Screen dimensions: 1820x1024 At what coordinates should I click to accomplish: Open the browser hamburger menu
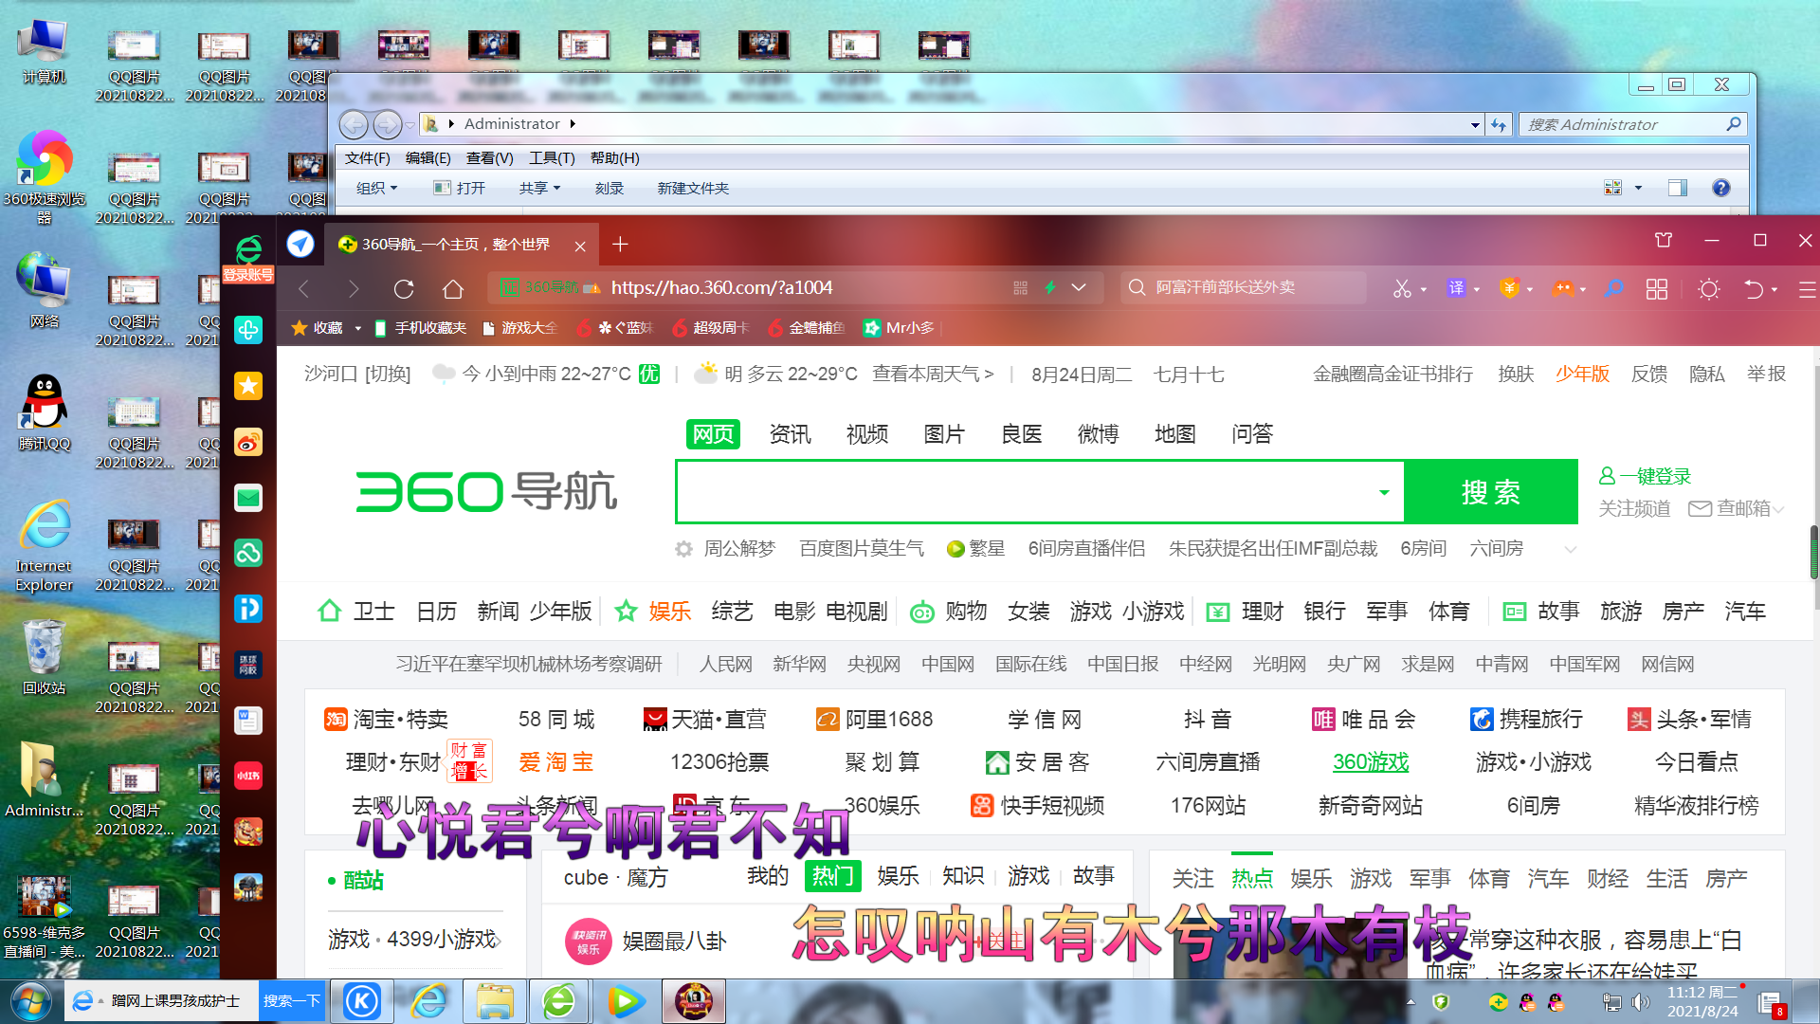click(1808, 289)
